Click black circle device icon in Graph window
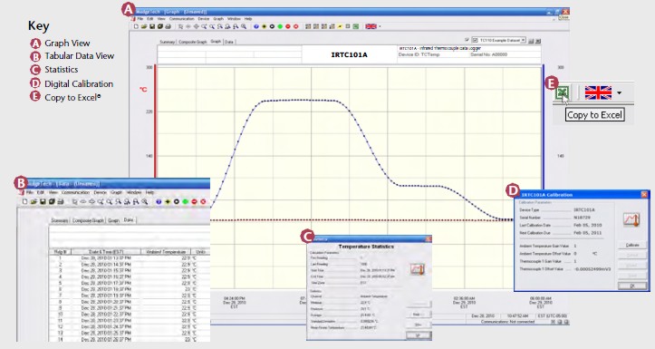The width and height of the screenshot is (655, 349). (x=272, y=26)
